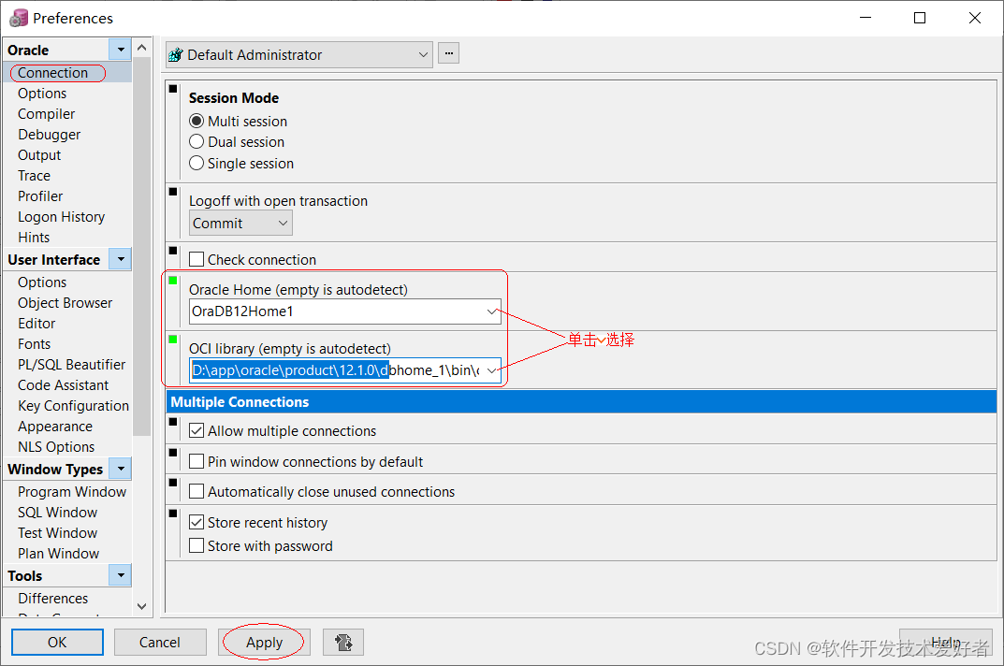
Task: Enable the Check connection checkbox
Action: [x=196, y=259]
